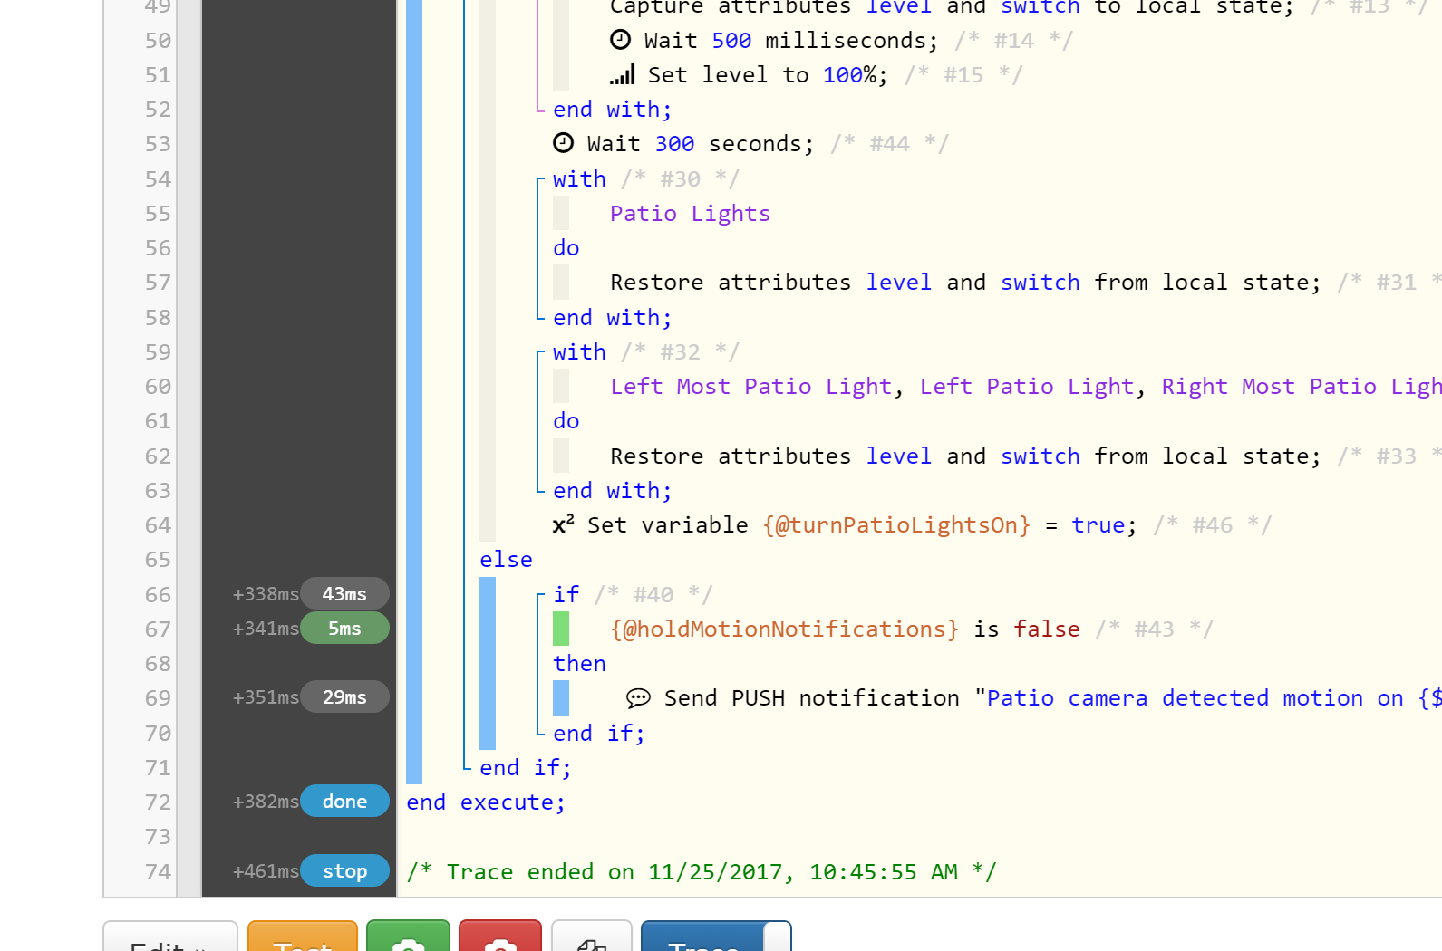Click Restore attributes statement commented #31
The height and width of the screenshot is (951, 1442).
965,283
